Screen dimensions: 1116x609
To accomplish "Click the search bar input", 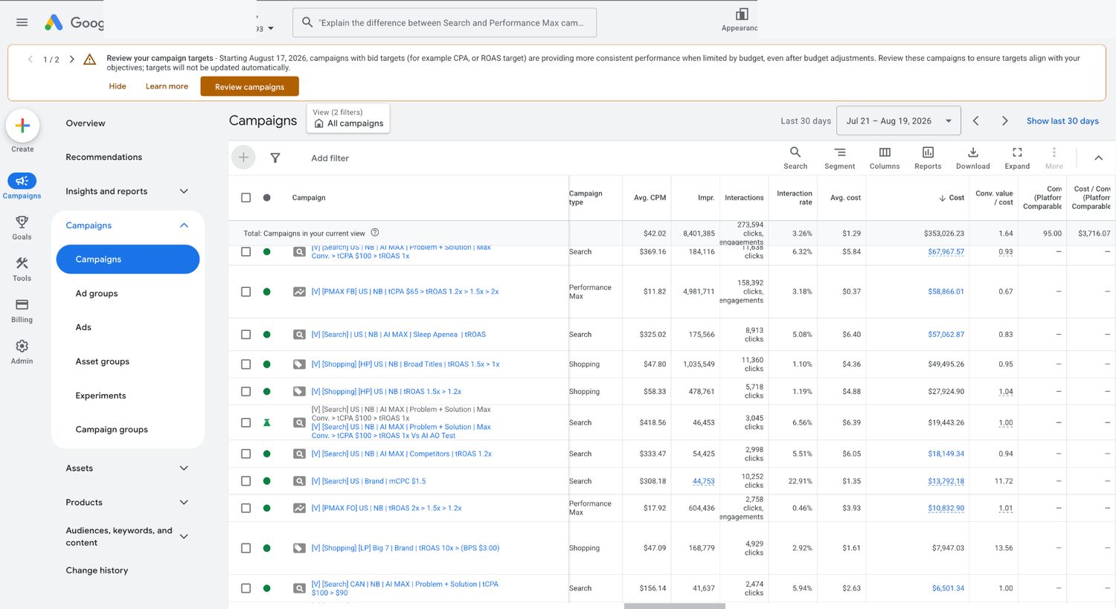I will point(444,22).
